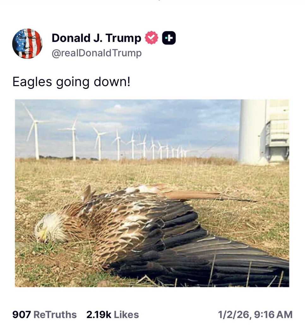305x335 pixels.
Task: Click the ReTruths label
Action: [x=55, y=314]
